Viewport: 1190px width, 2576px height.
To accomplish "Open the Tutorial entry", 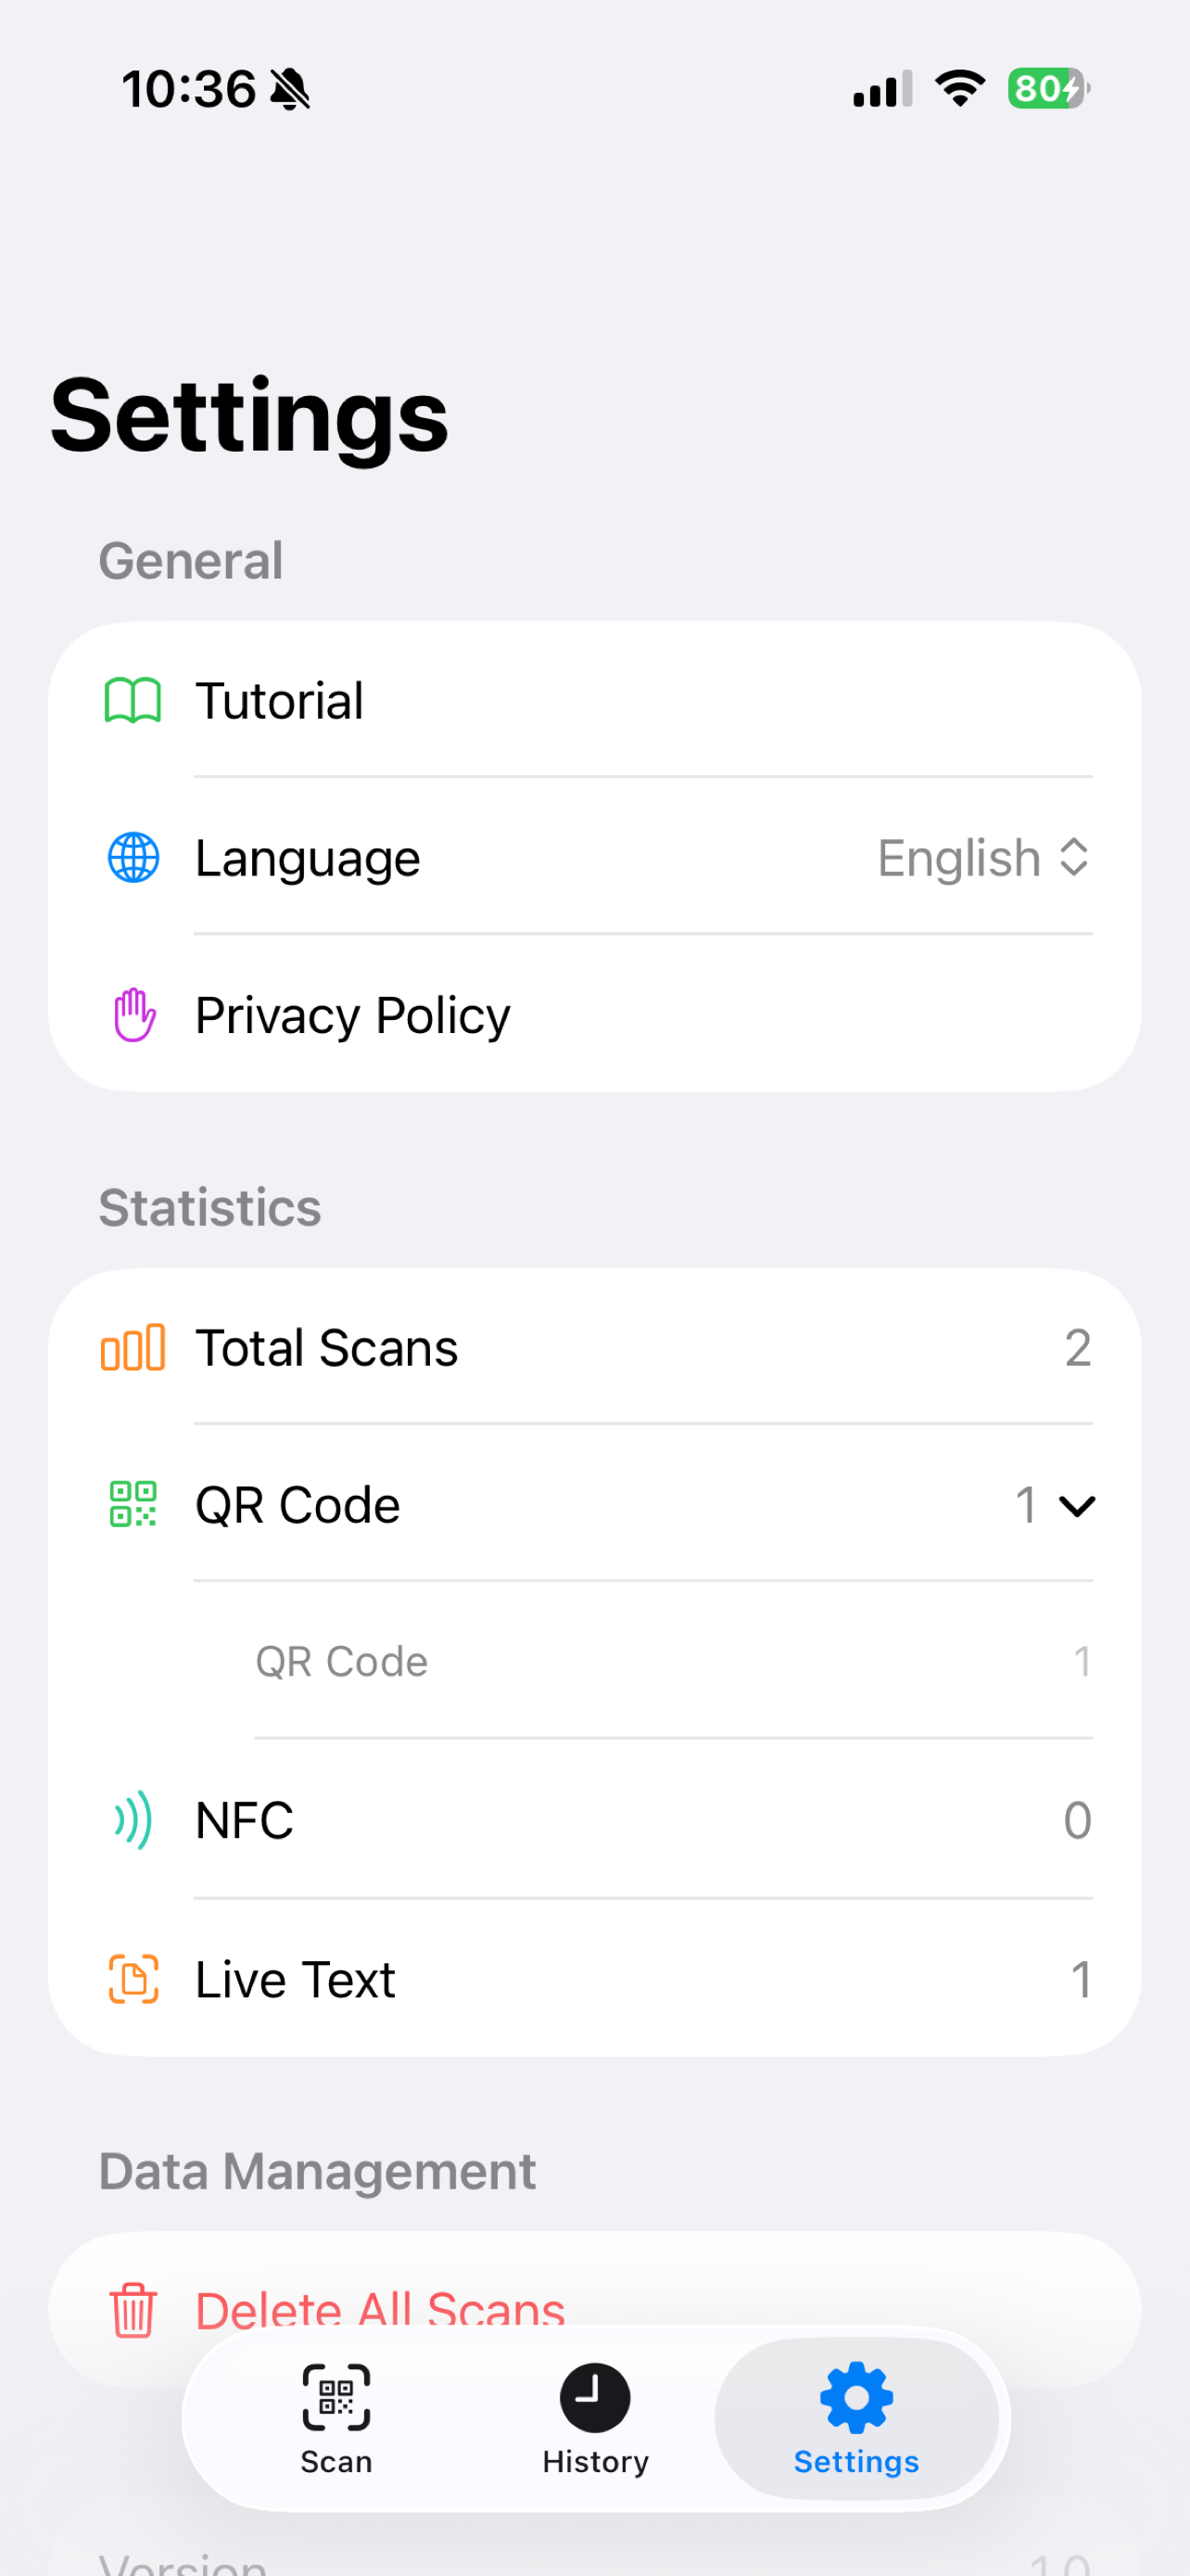I will pyautogui.click(x=594, y=700).
